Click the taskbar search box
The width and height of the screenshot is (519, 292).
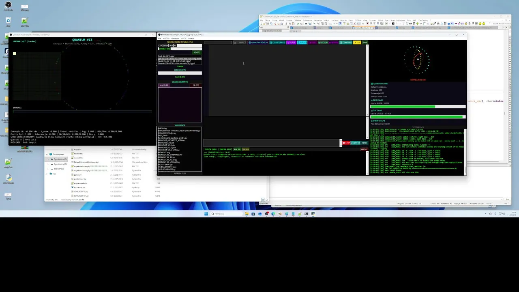[227, 214]
